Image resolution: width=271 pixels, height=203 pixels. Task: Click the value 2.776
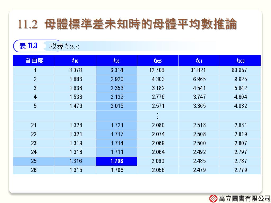(158, 97)
